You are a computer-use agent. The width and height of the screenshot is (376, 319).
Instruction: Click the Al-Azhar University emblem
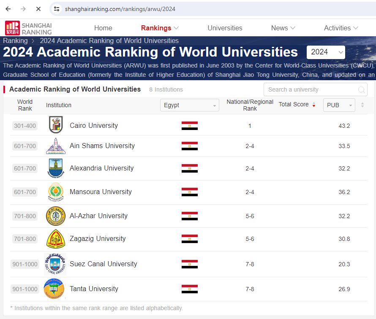point(55,216)
